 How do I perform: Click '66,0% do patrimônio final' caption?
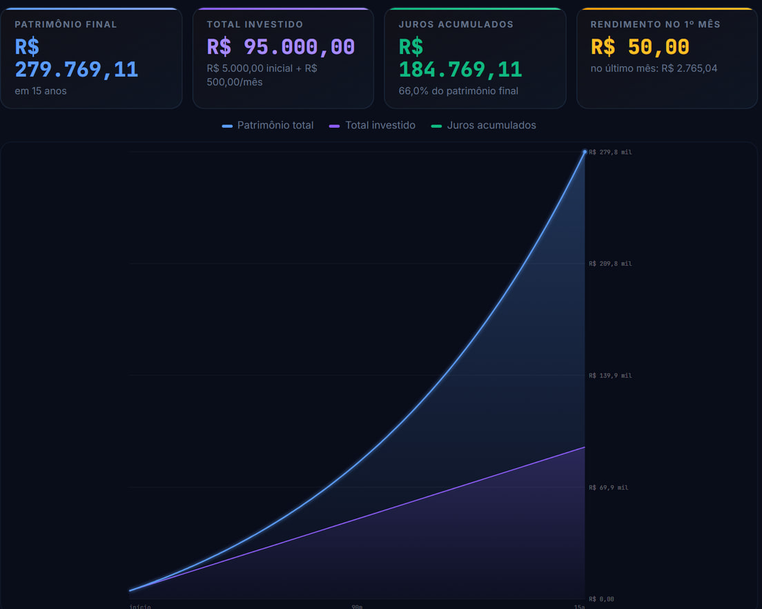coord(458,91)
